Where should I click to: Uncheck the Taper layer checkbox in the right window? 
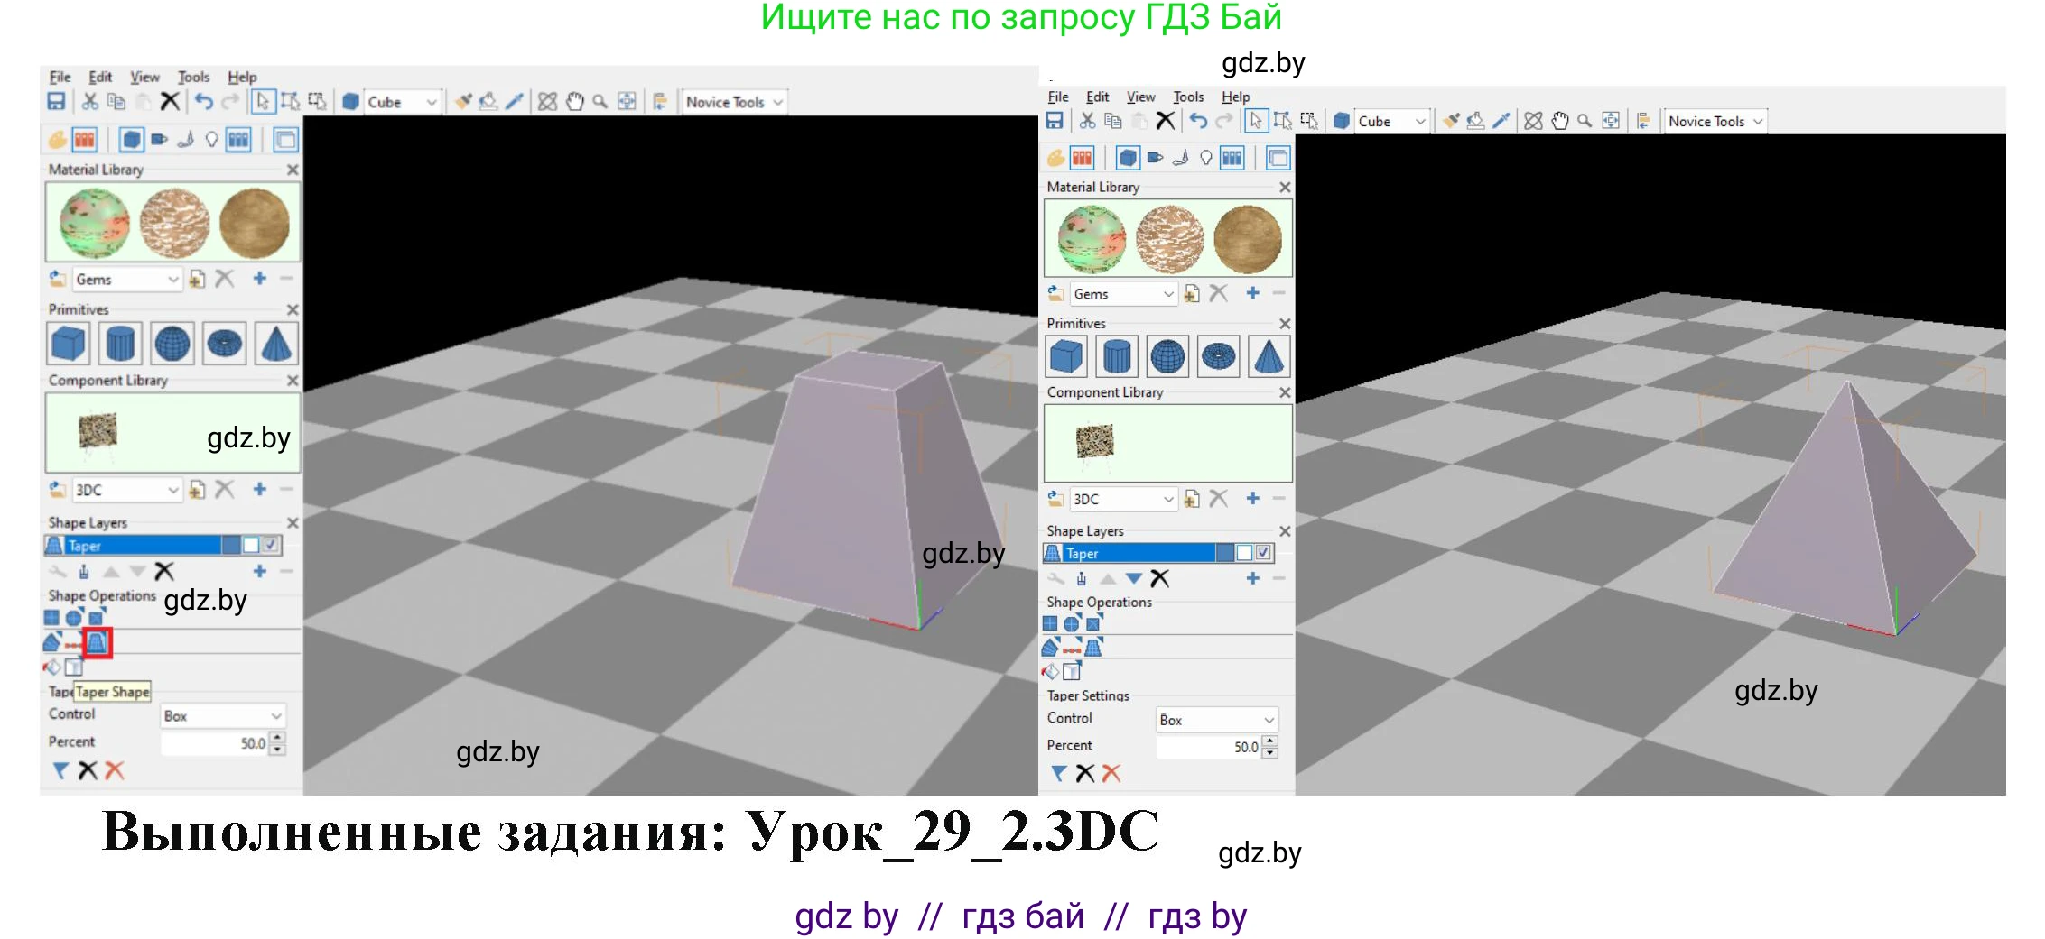pos(1263,553)
